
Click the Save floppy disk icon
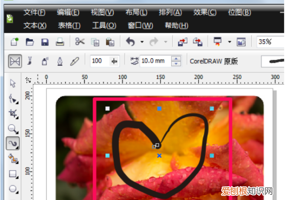point(45,42)
